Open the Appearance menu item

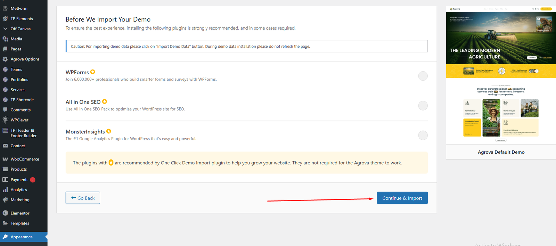point(22,237)
